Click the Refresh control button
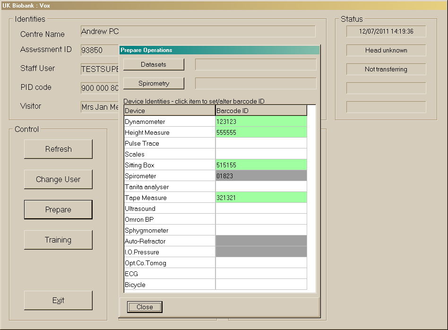Viewport: 448px width, 330px height. 58,149
